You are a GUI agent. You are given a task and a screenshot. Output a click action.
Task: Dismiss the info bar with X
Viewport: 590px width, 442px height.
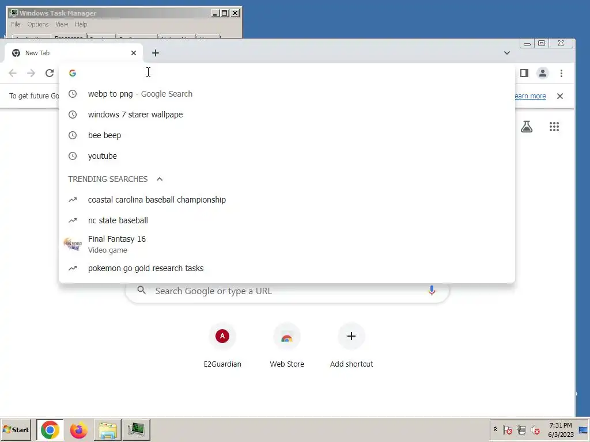[560, 96]
